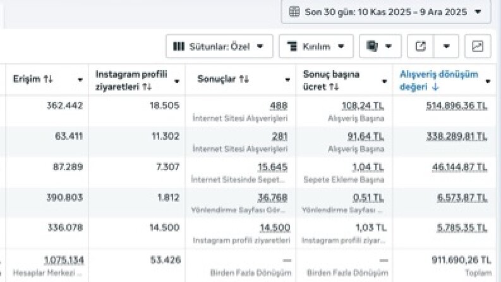Image resolution: width=501 pixels, height=282 pixels.
Task: Select the 63.411 reach cell
Action: click(69, 136)
